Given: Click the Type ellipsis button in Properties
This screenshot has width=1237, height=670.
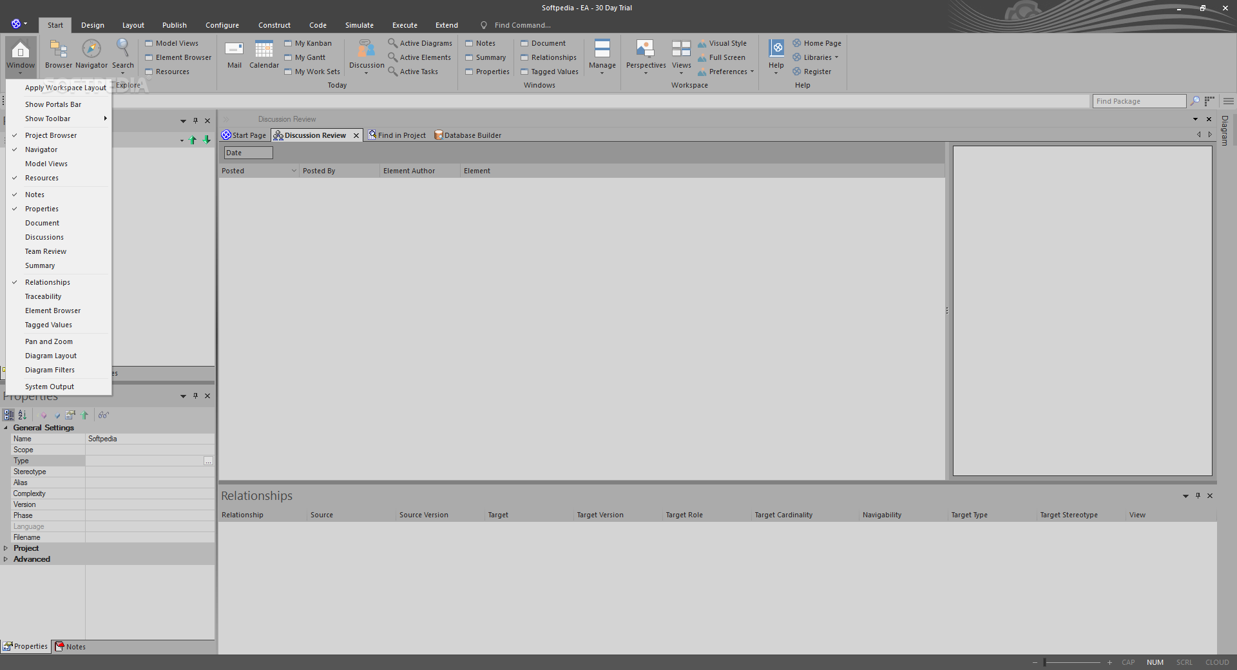Looking at the screenshot, I should (x=208, y=461).
